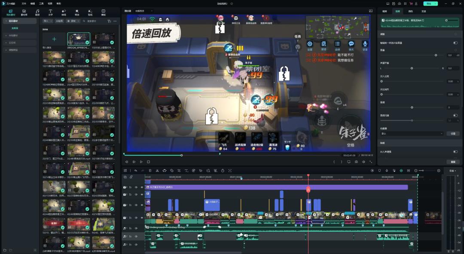
Task: Select the crop tool in timeline toolbar
Action: point(179,171)
